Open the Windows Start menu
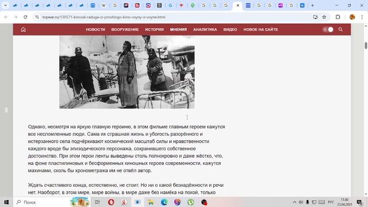 [x=6, y=202]
